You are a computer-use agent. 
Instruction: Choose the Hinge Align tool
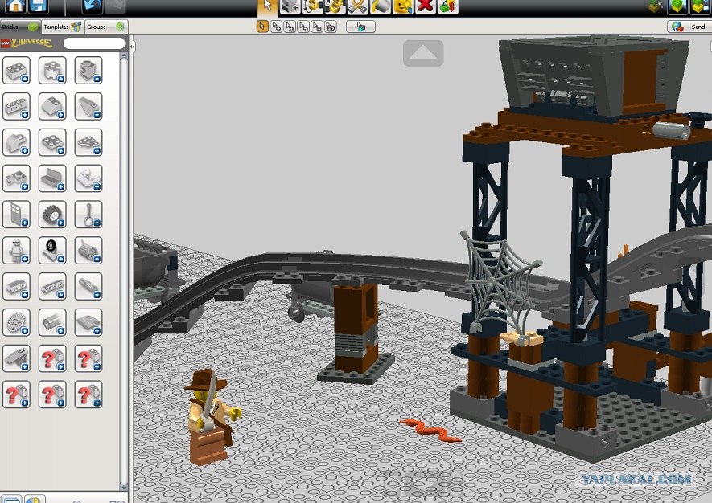click(335, 6)
